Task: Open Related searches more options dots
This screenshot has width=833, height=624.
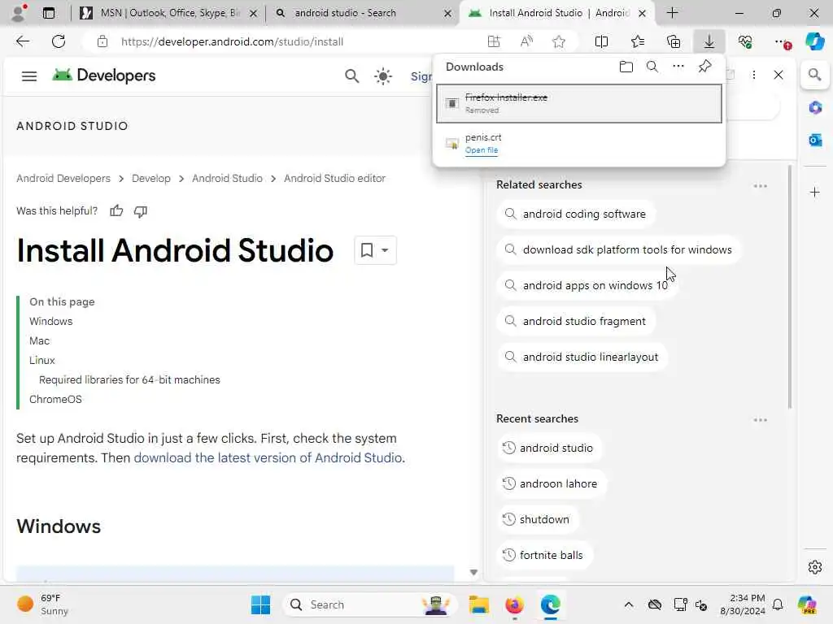Action: [x=761, y=186]
